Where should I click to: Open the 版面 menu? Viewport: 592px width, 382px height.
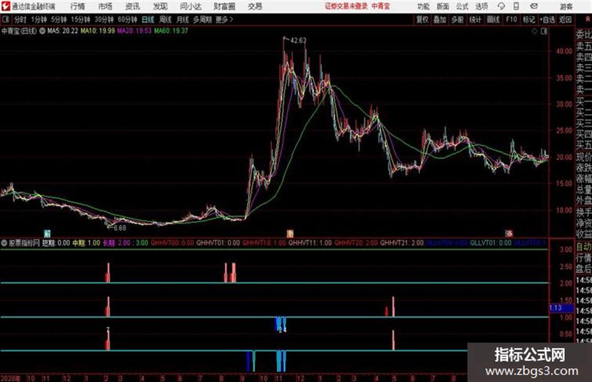tap(443, 6)
